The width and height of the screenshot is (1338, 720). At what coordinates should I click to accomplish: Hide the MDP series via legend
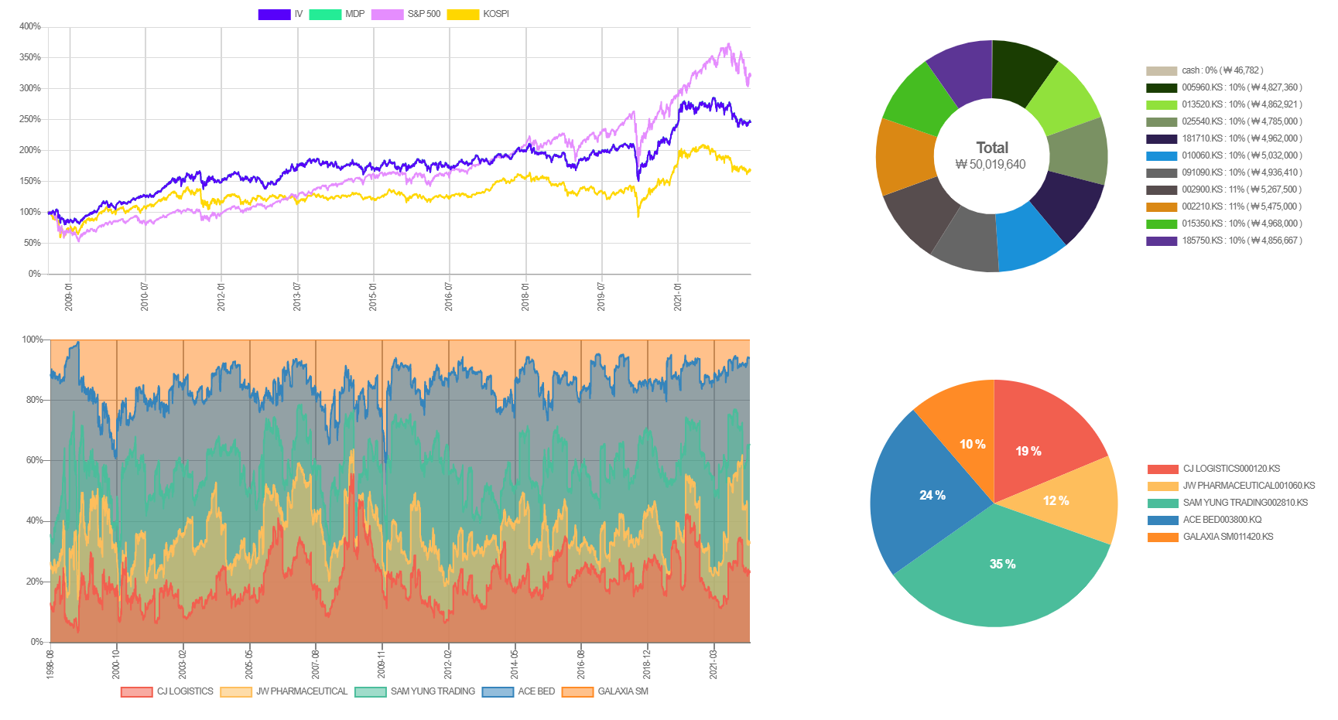click(x=337, y=14)
